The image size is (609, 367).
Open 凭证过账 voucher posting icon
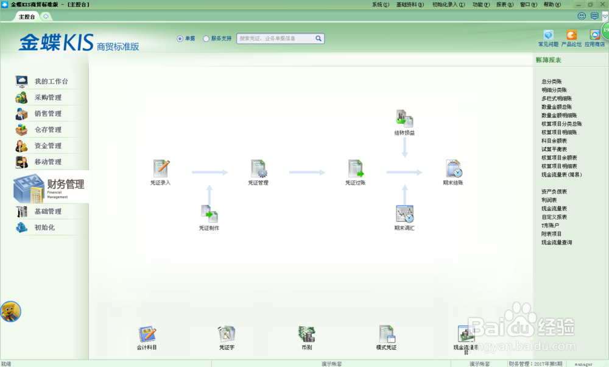tap(356, 168)
